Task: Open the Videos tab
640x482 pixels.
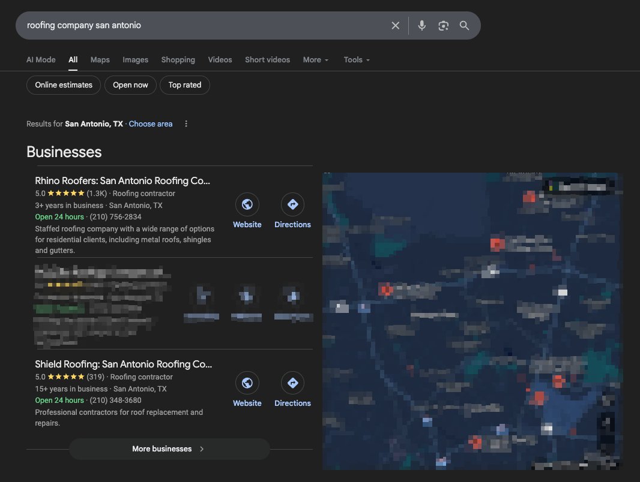Action: tap(220, 59)
